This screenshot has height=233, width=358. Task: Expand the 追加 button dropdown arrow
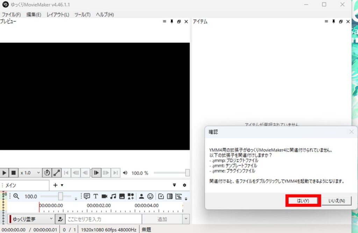click(185, 219)
